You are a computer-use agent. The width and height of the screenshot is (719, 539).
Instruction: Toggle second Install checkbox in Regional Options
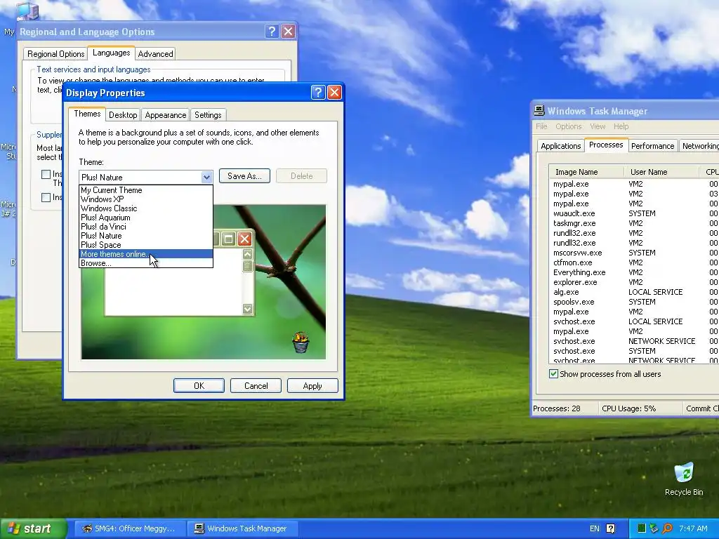[x=46, y=197]
